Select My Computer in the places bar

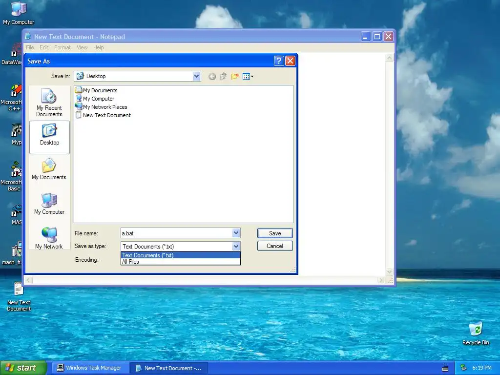[x=49, y=204]
